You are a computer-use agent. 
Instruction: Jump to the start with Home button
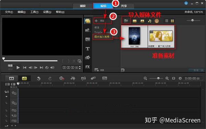[x=25, y=68]
